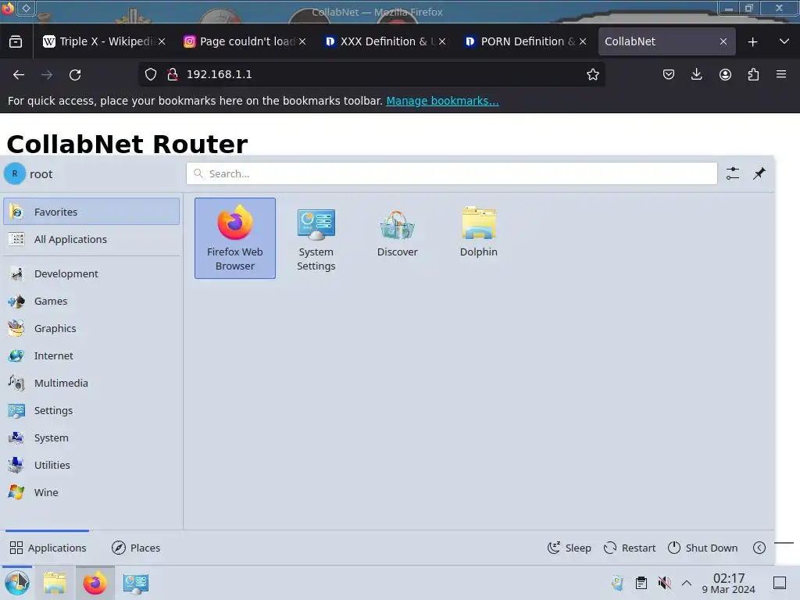
Task: Switch to the Applications tab
Action: [x=48, y=548]
